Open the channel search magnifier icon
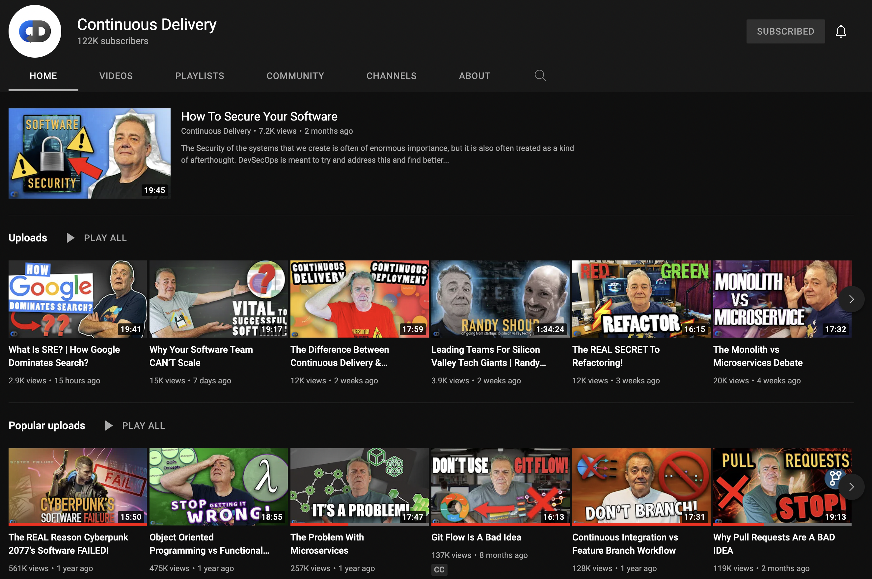Image resolution: width=872 pixels, height=579 pixels. click(540, 76)
